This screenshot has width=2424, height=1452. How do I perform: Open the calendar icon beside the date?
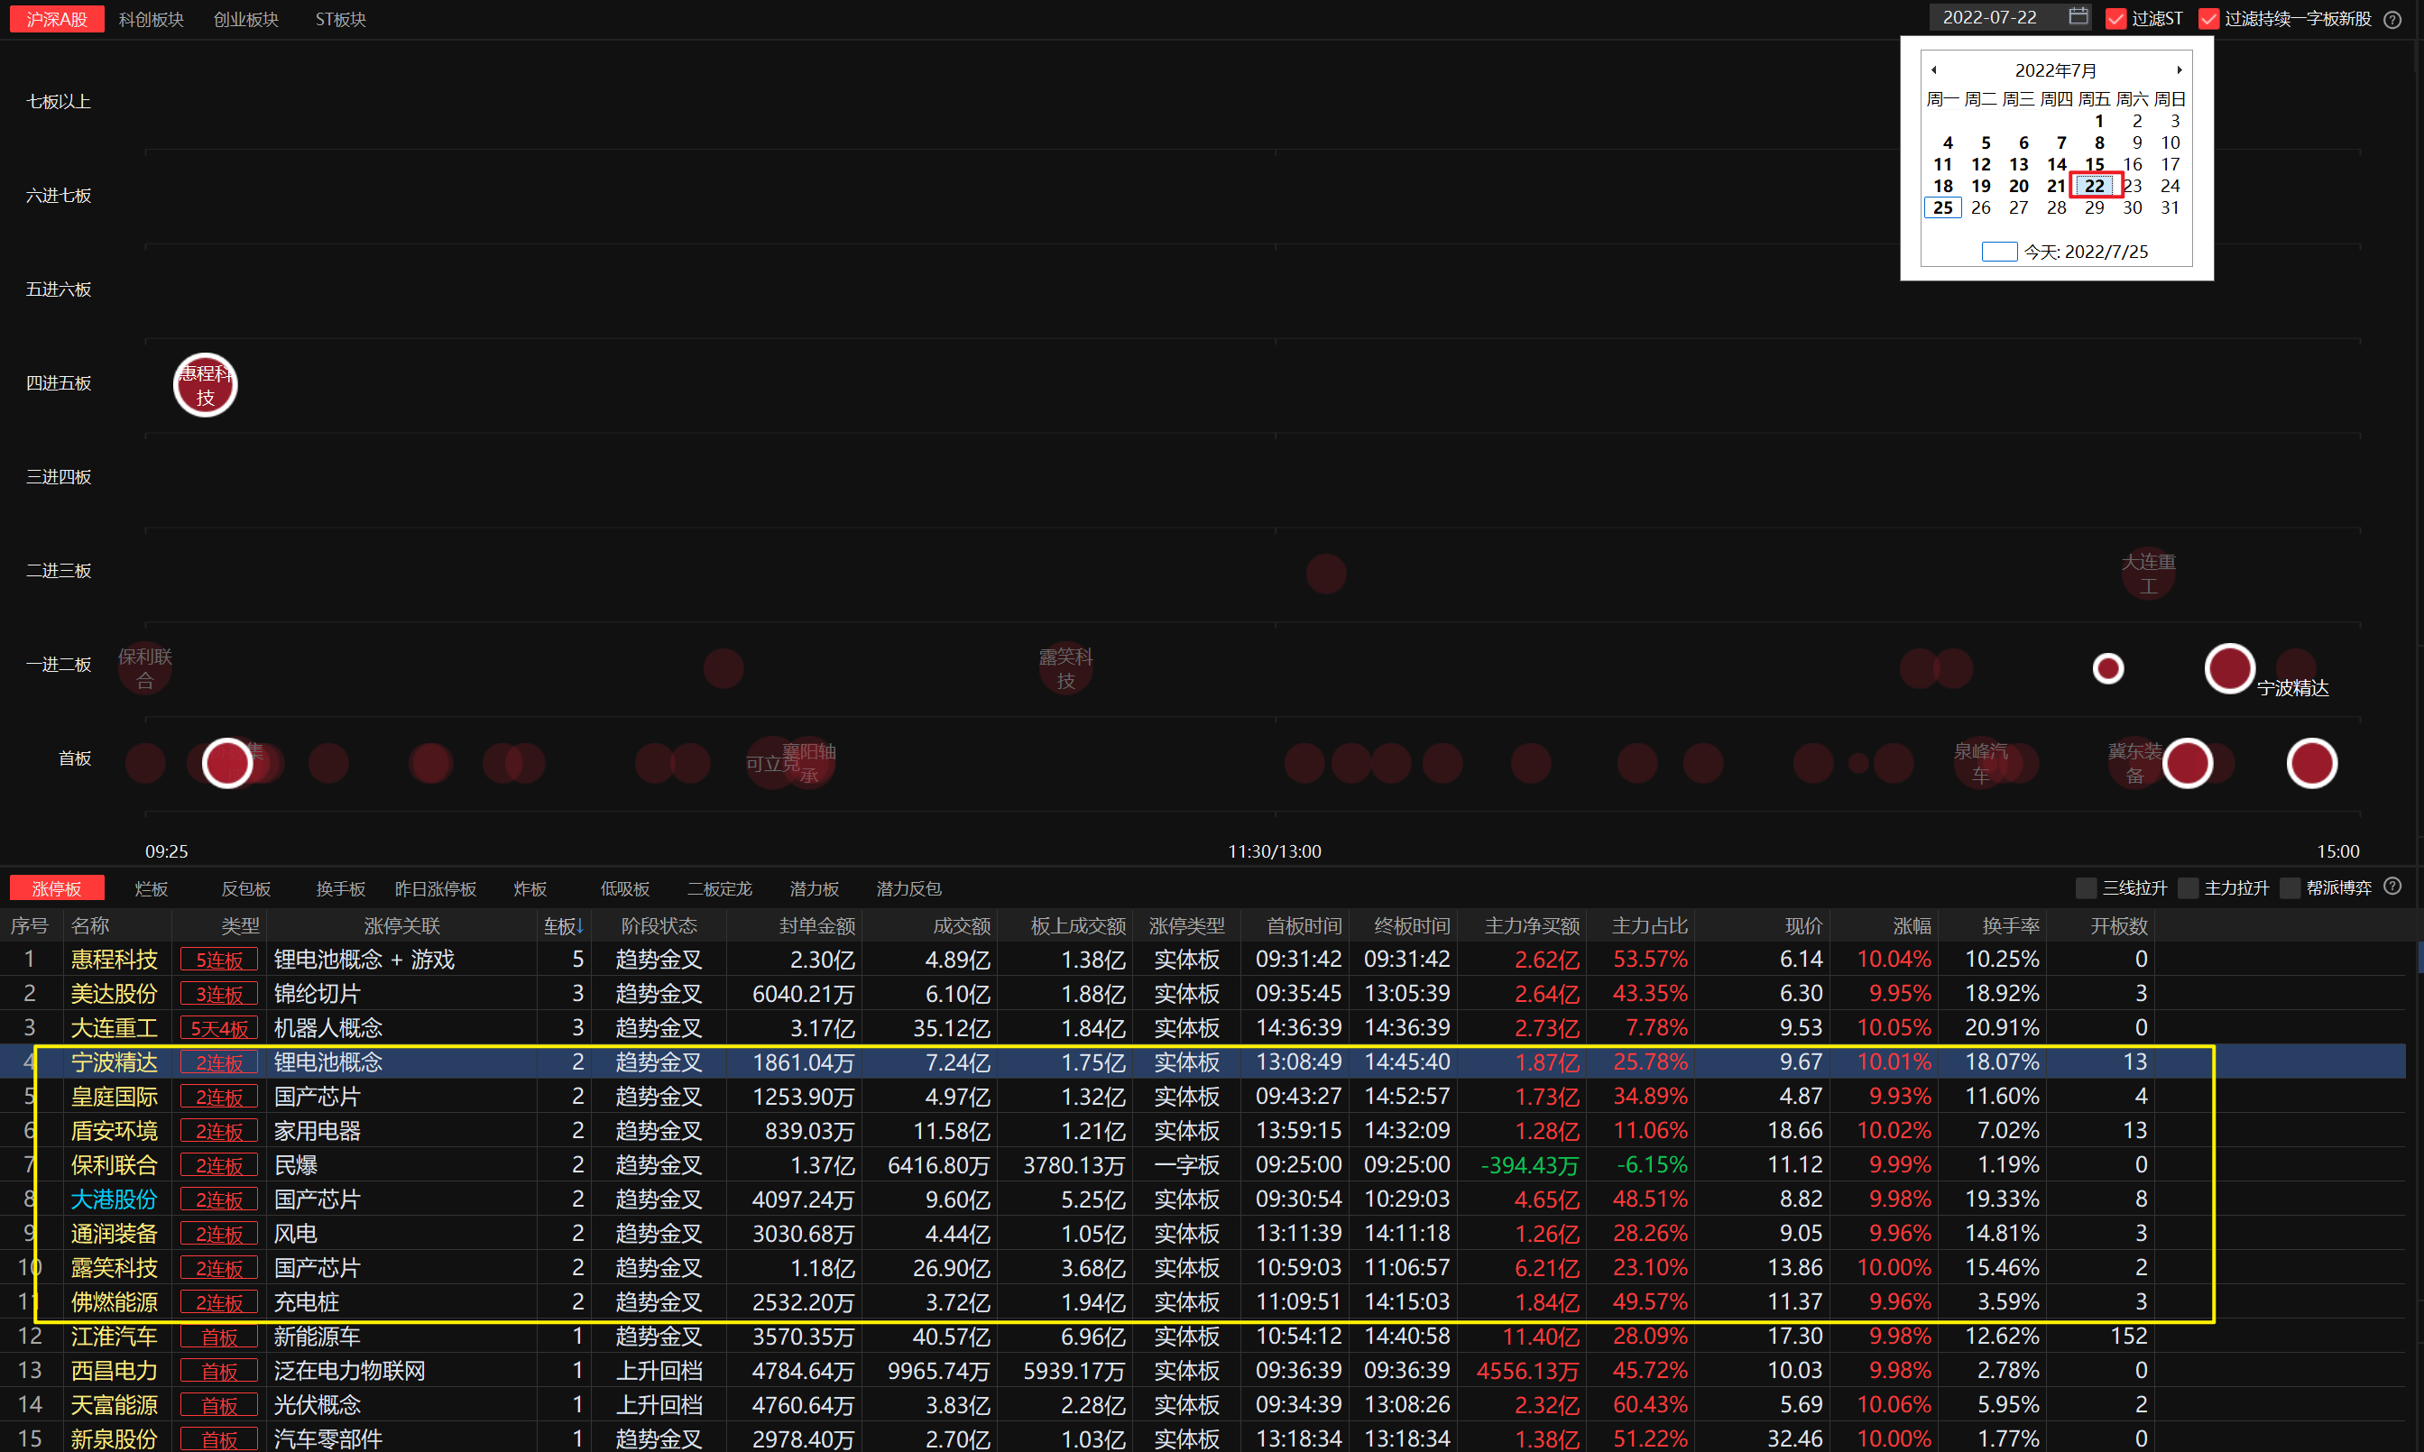[x=2078, y=16]
